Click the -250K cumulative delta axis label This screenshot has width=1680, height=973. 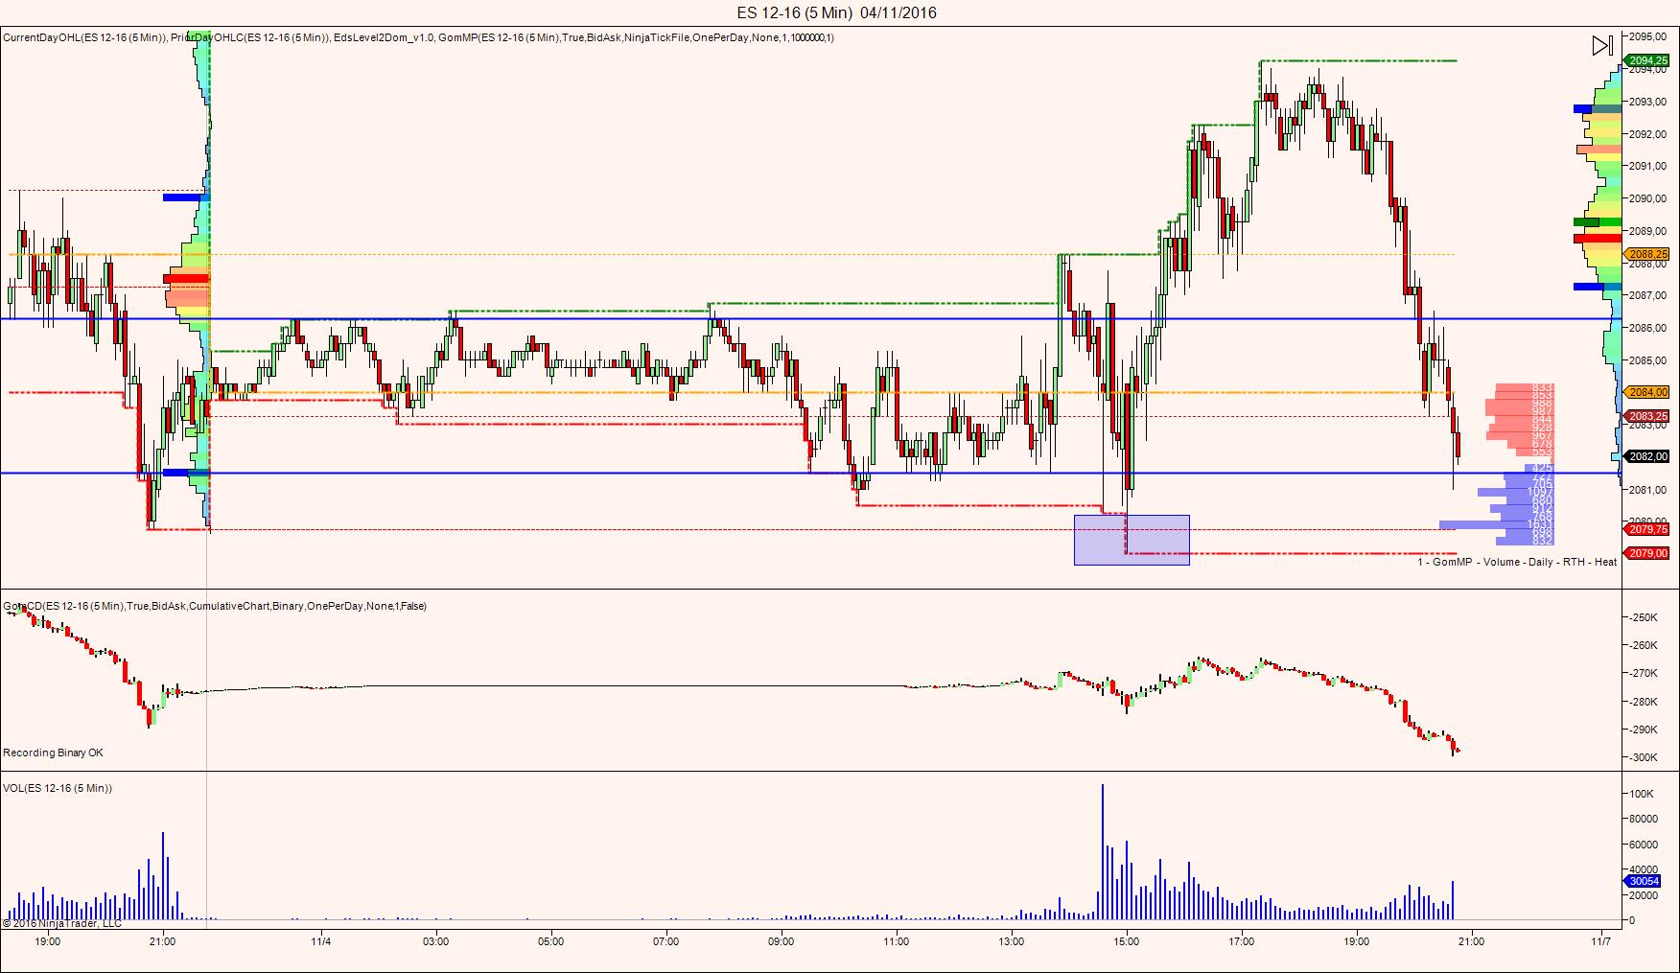click(1644, 617)
